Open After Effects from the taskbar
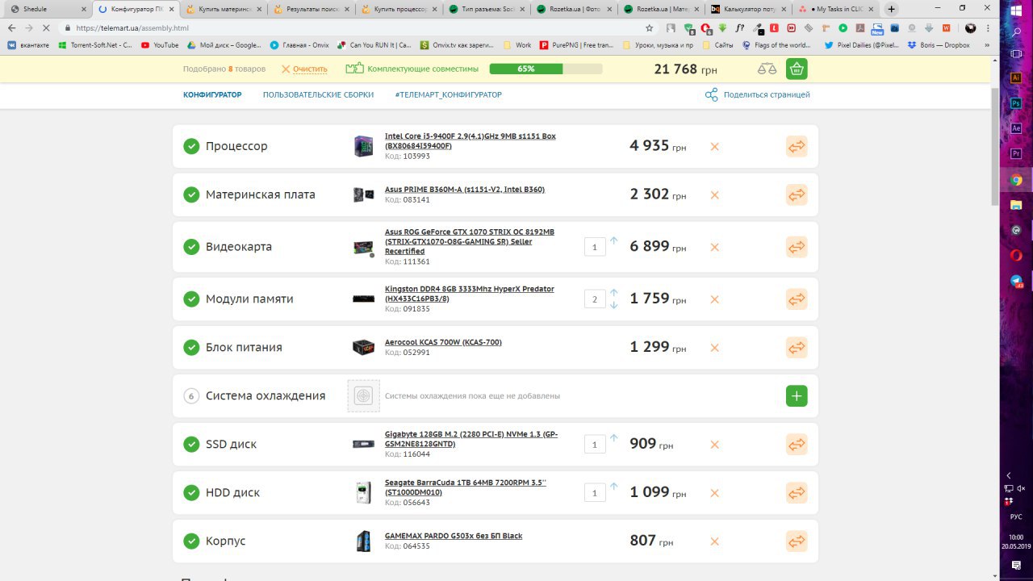Image resolution: width=1033 pixels, height=581 pixels. pos(1016,128)
